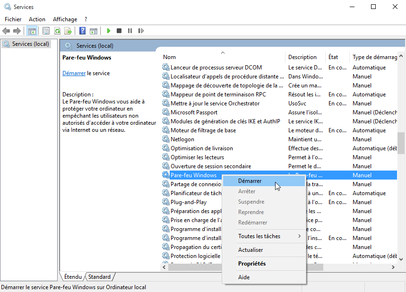Click gear icon of Netlogon service

(x=166, y=139)
